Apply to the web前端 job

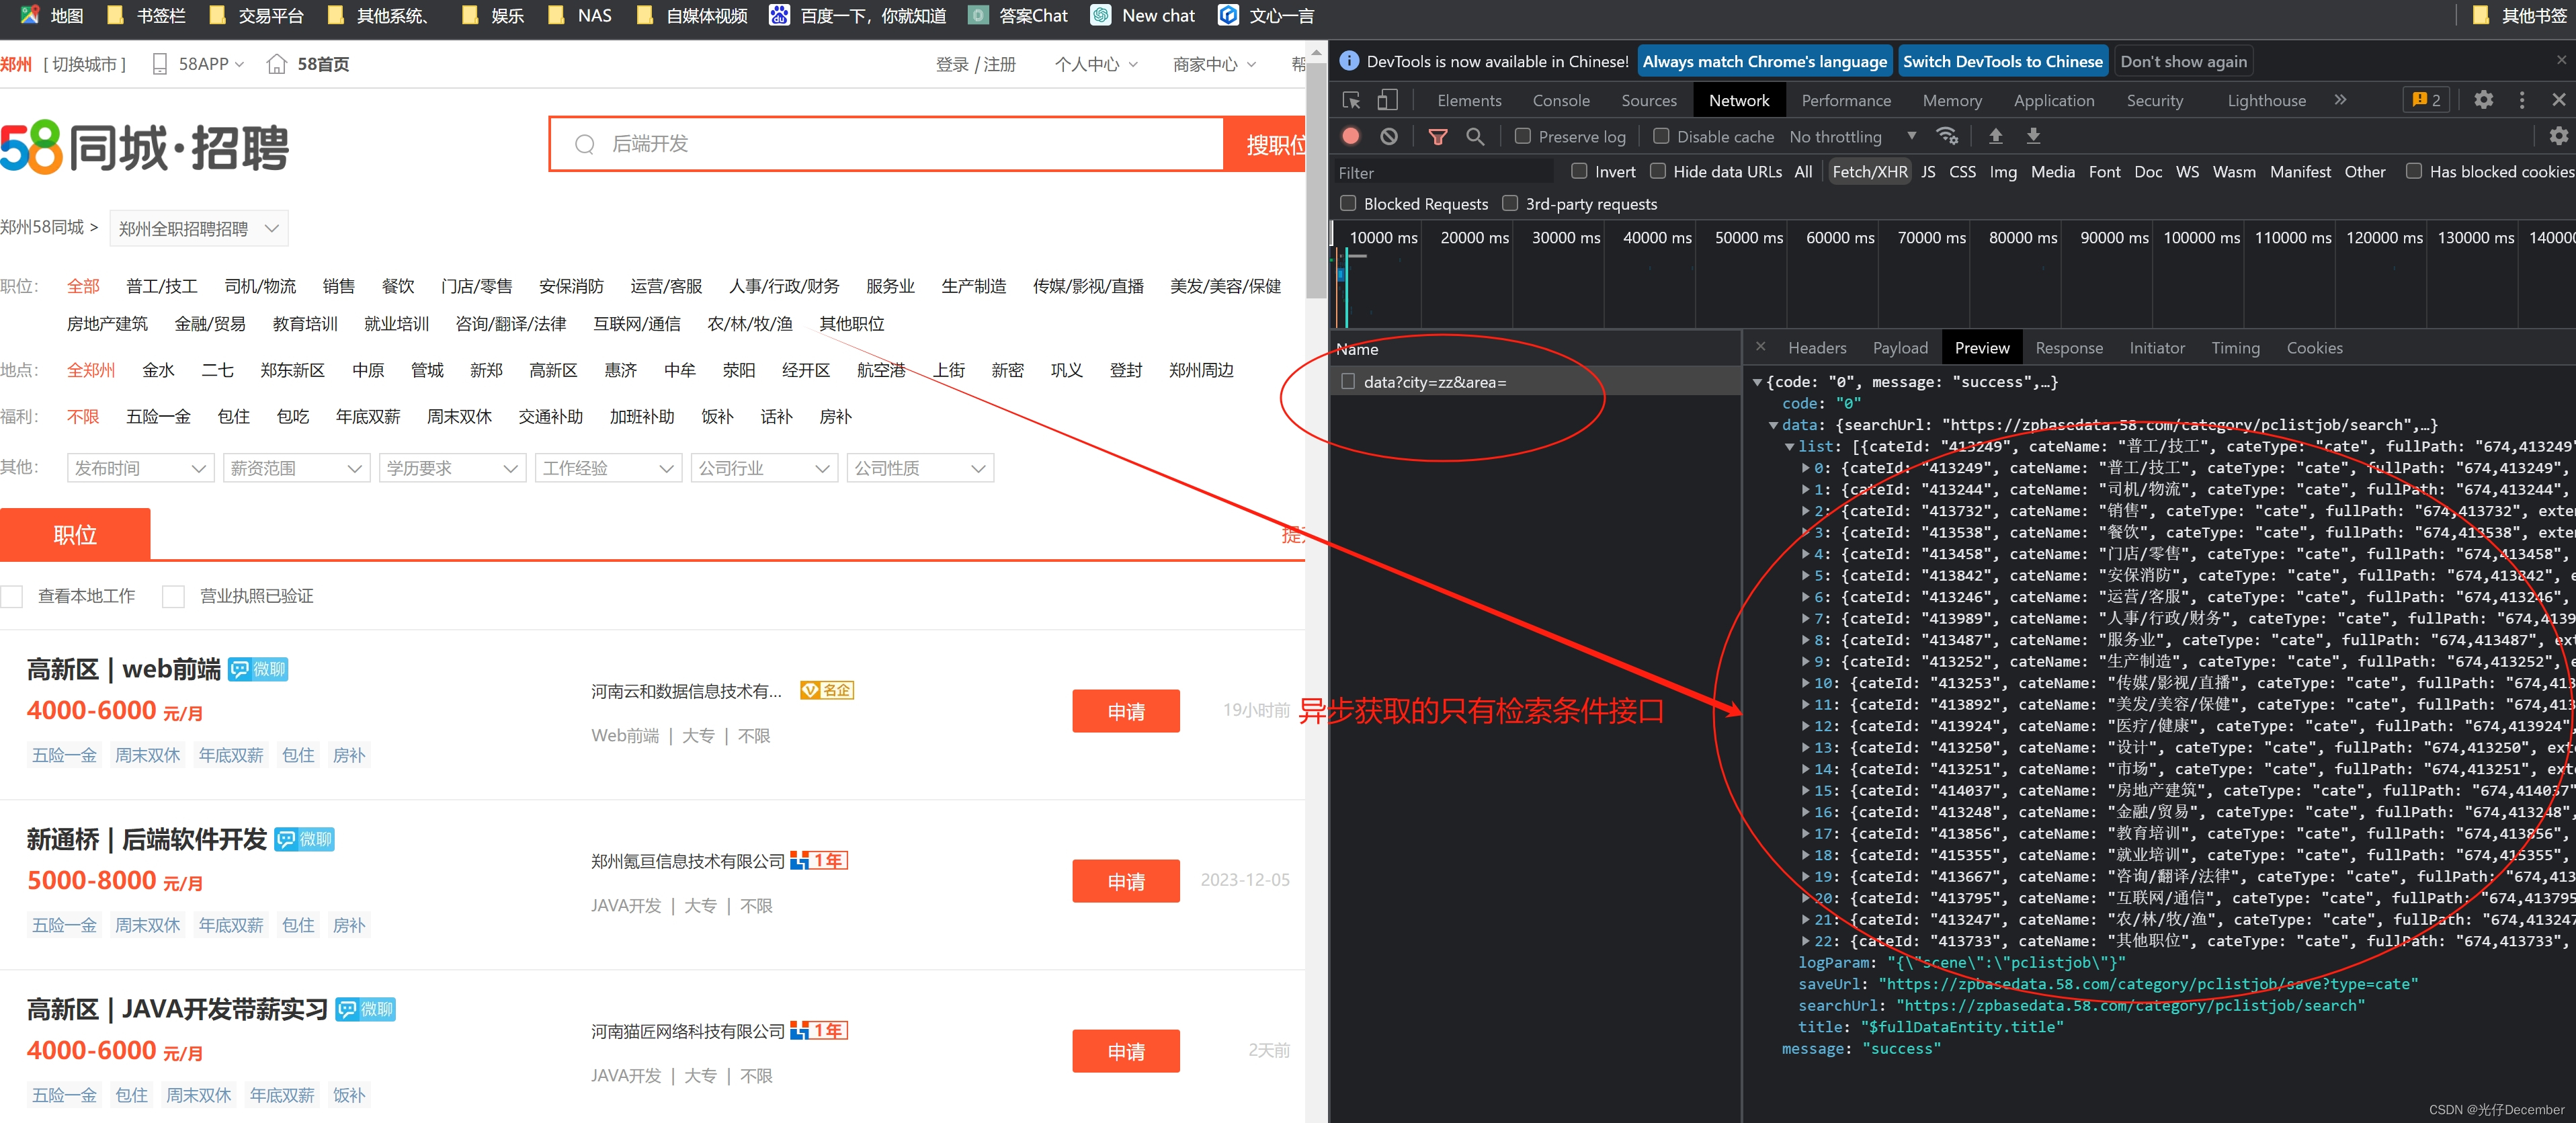click(1125, 711)
